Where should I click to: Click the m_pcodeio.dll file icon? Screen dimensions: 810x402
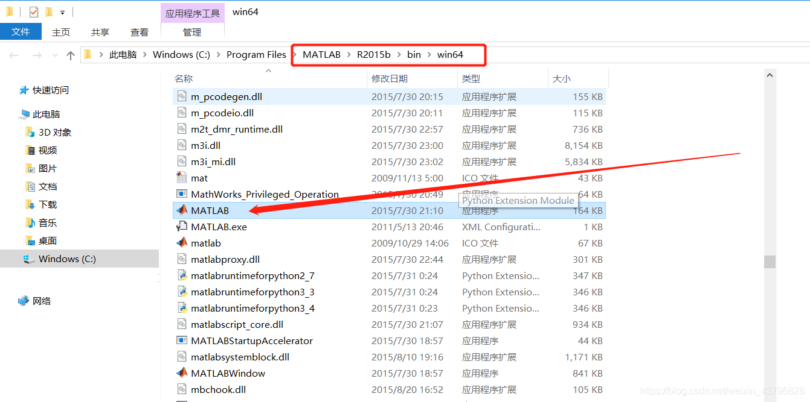pos(182,113)
